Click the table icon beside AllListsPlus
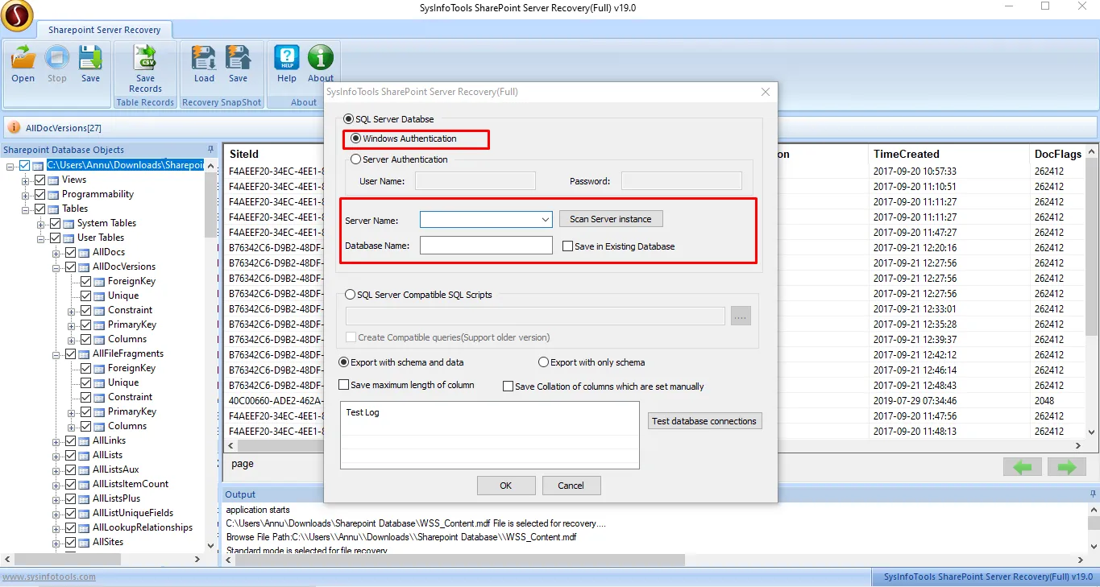 pyautogui.click(x=85, y=498)
